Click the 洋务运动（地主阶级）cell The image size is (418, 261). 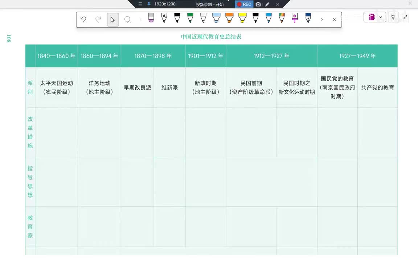99,87
